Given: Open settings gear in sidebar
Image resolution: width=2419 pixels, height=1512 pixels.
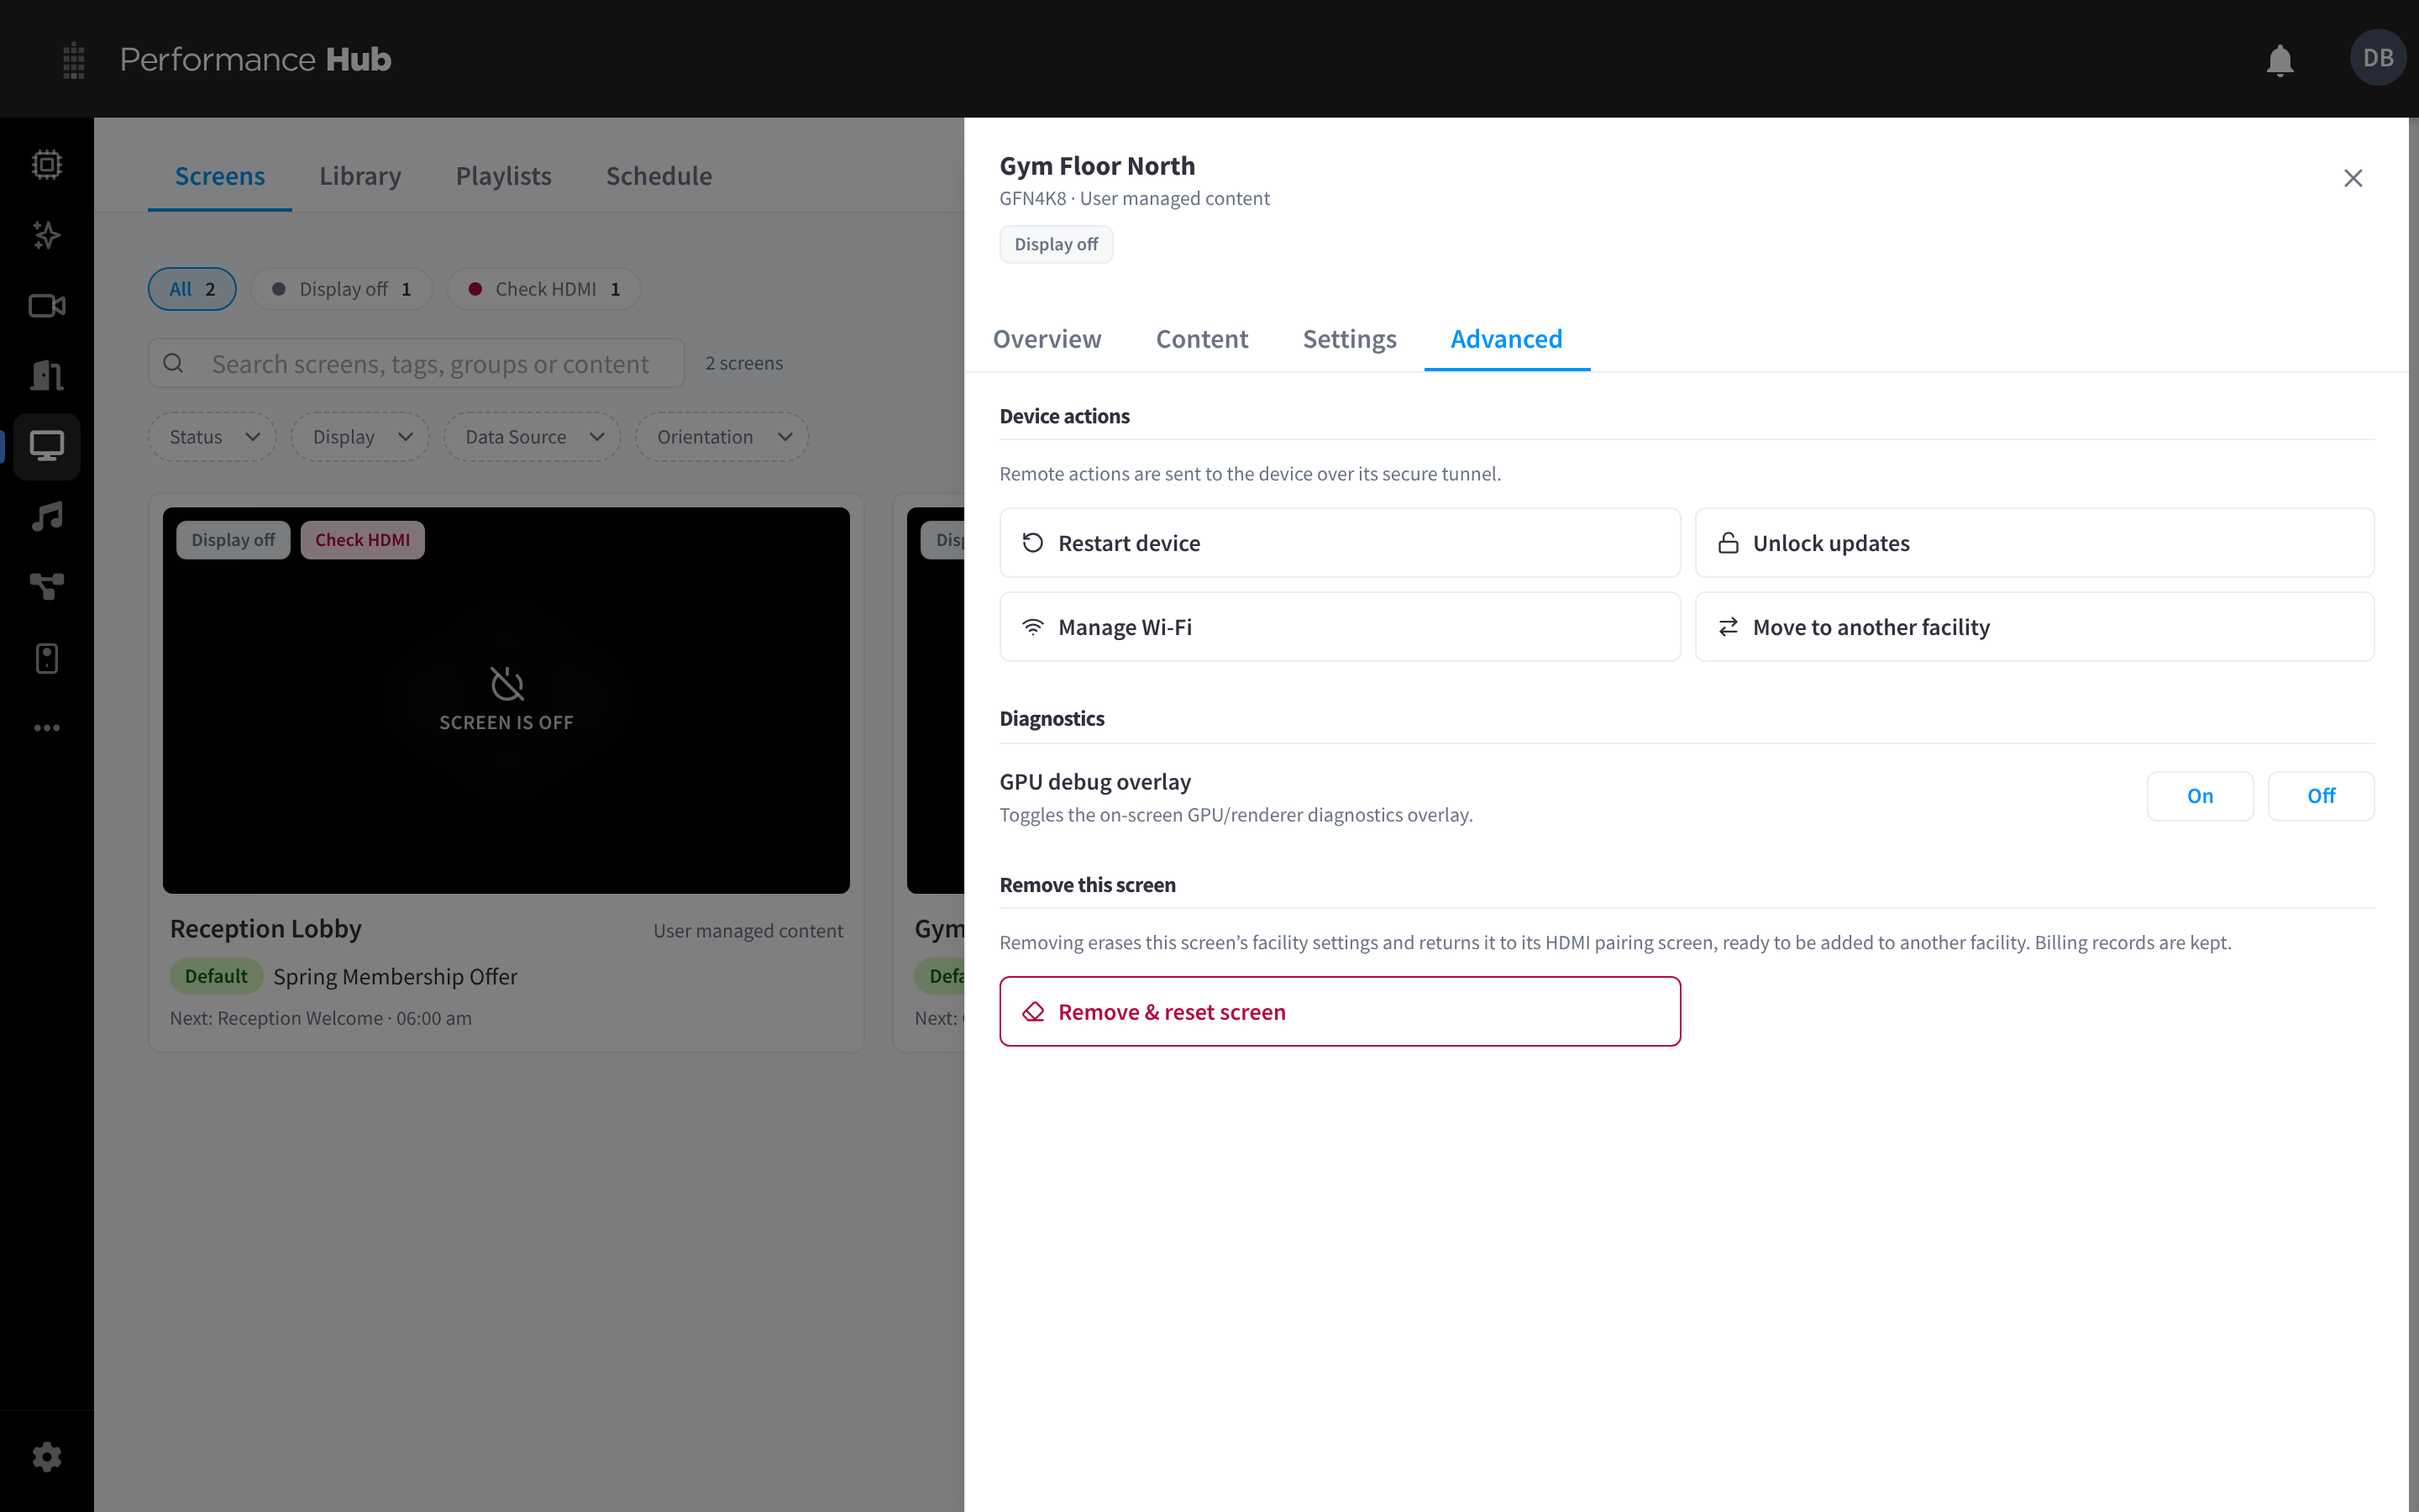Looking at the screenshot, I should [47, 1457].
